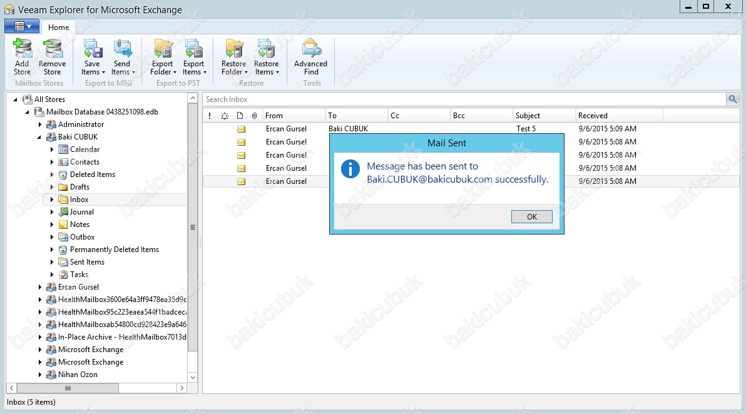
Task: Click the Contacts folder icon
Action: tap(63, 162)
